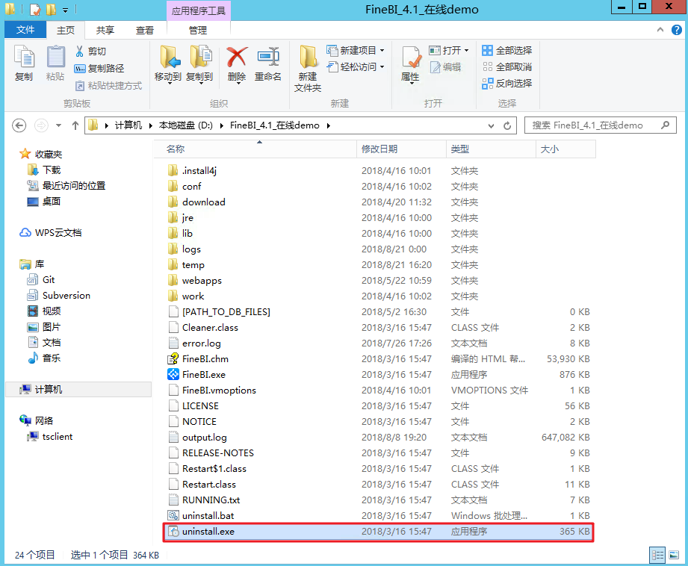Viewport: 688px width, 566px height.
Task: Click the Cut (剪切) scissors icon
Action: point(79,51)
